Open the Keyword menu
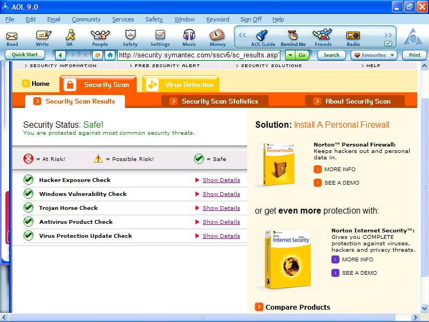Viewport: 429px width, 322px height. pos(218,19)
